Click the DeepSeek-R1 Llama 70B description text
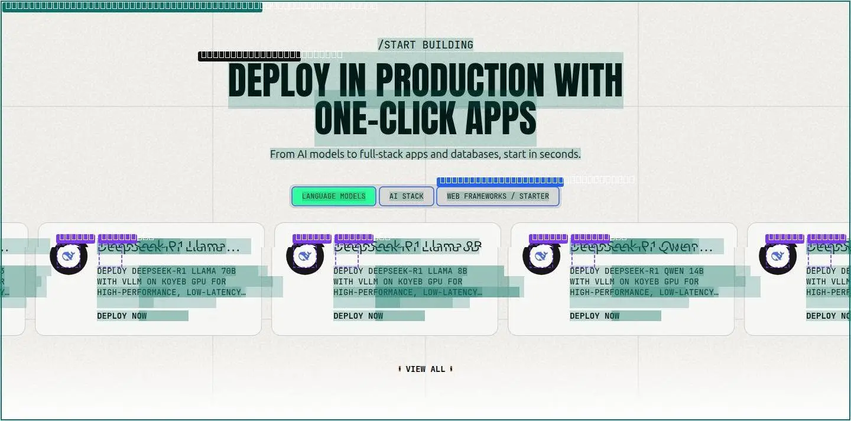 [171, 281]
